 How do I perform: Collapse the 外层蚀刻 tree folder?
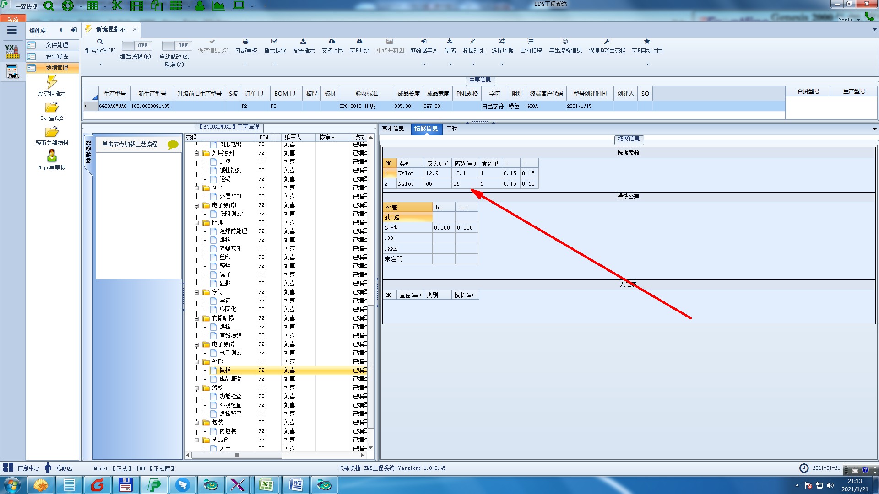(197, 153)
